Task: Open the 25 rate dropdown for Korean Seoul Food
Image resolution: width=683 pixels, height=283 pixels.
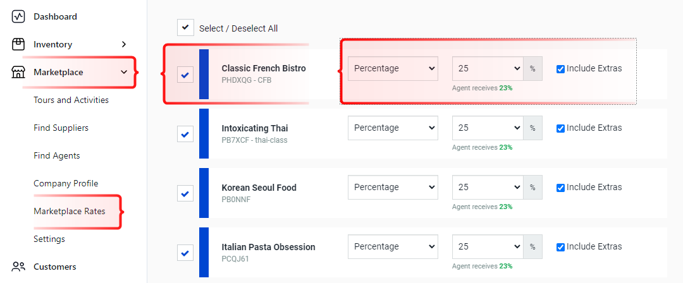Action: (x=488, y=187)
